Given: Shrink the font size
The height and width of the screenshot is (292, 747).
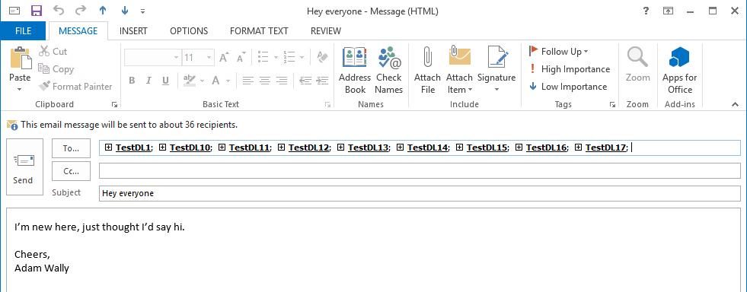Looking at the screenshot, I should click(241, 58).
